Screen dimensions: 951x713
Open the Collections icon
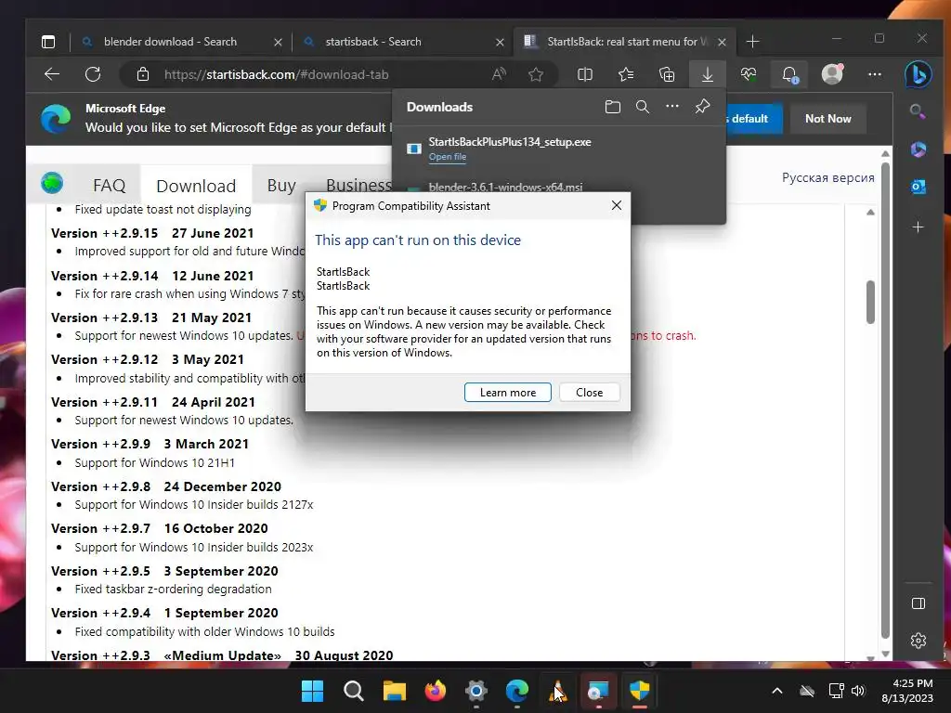point(667,74)
